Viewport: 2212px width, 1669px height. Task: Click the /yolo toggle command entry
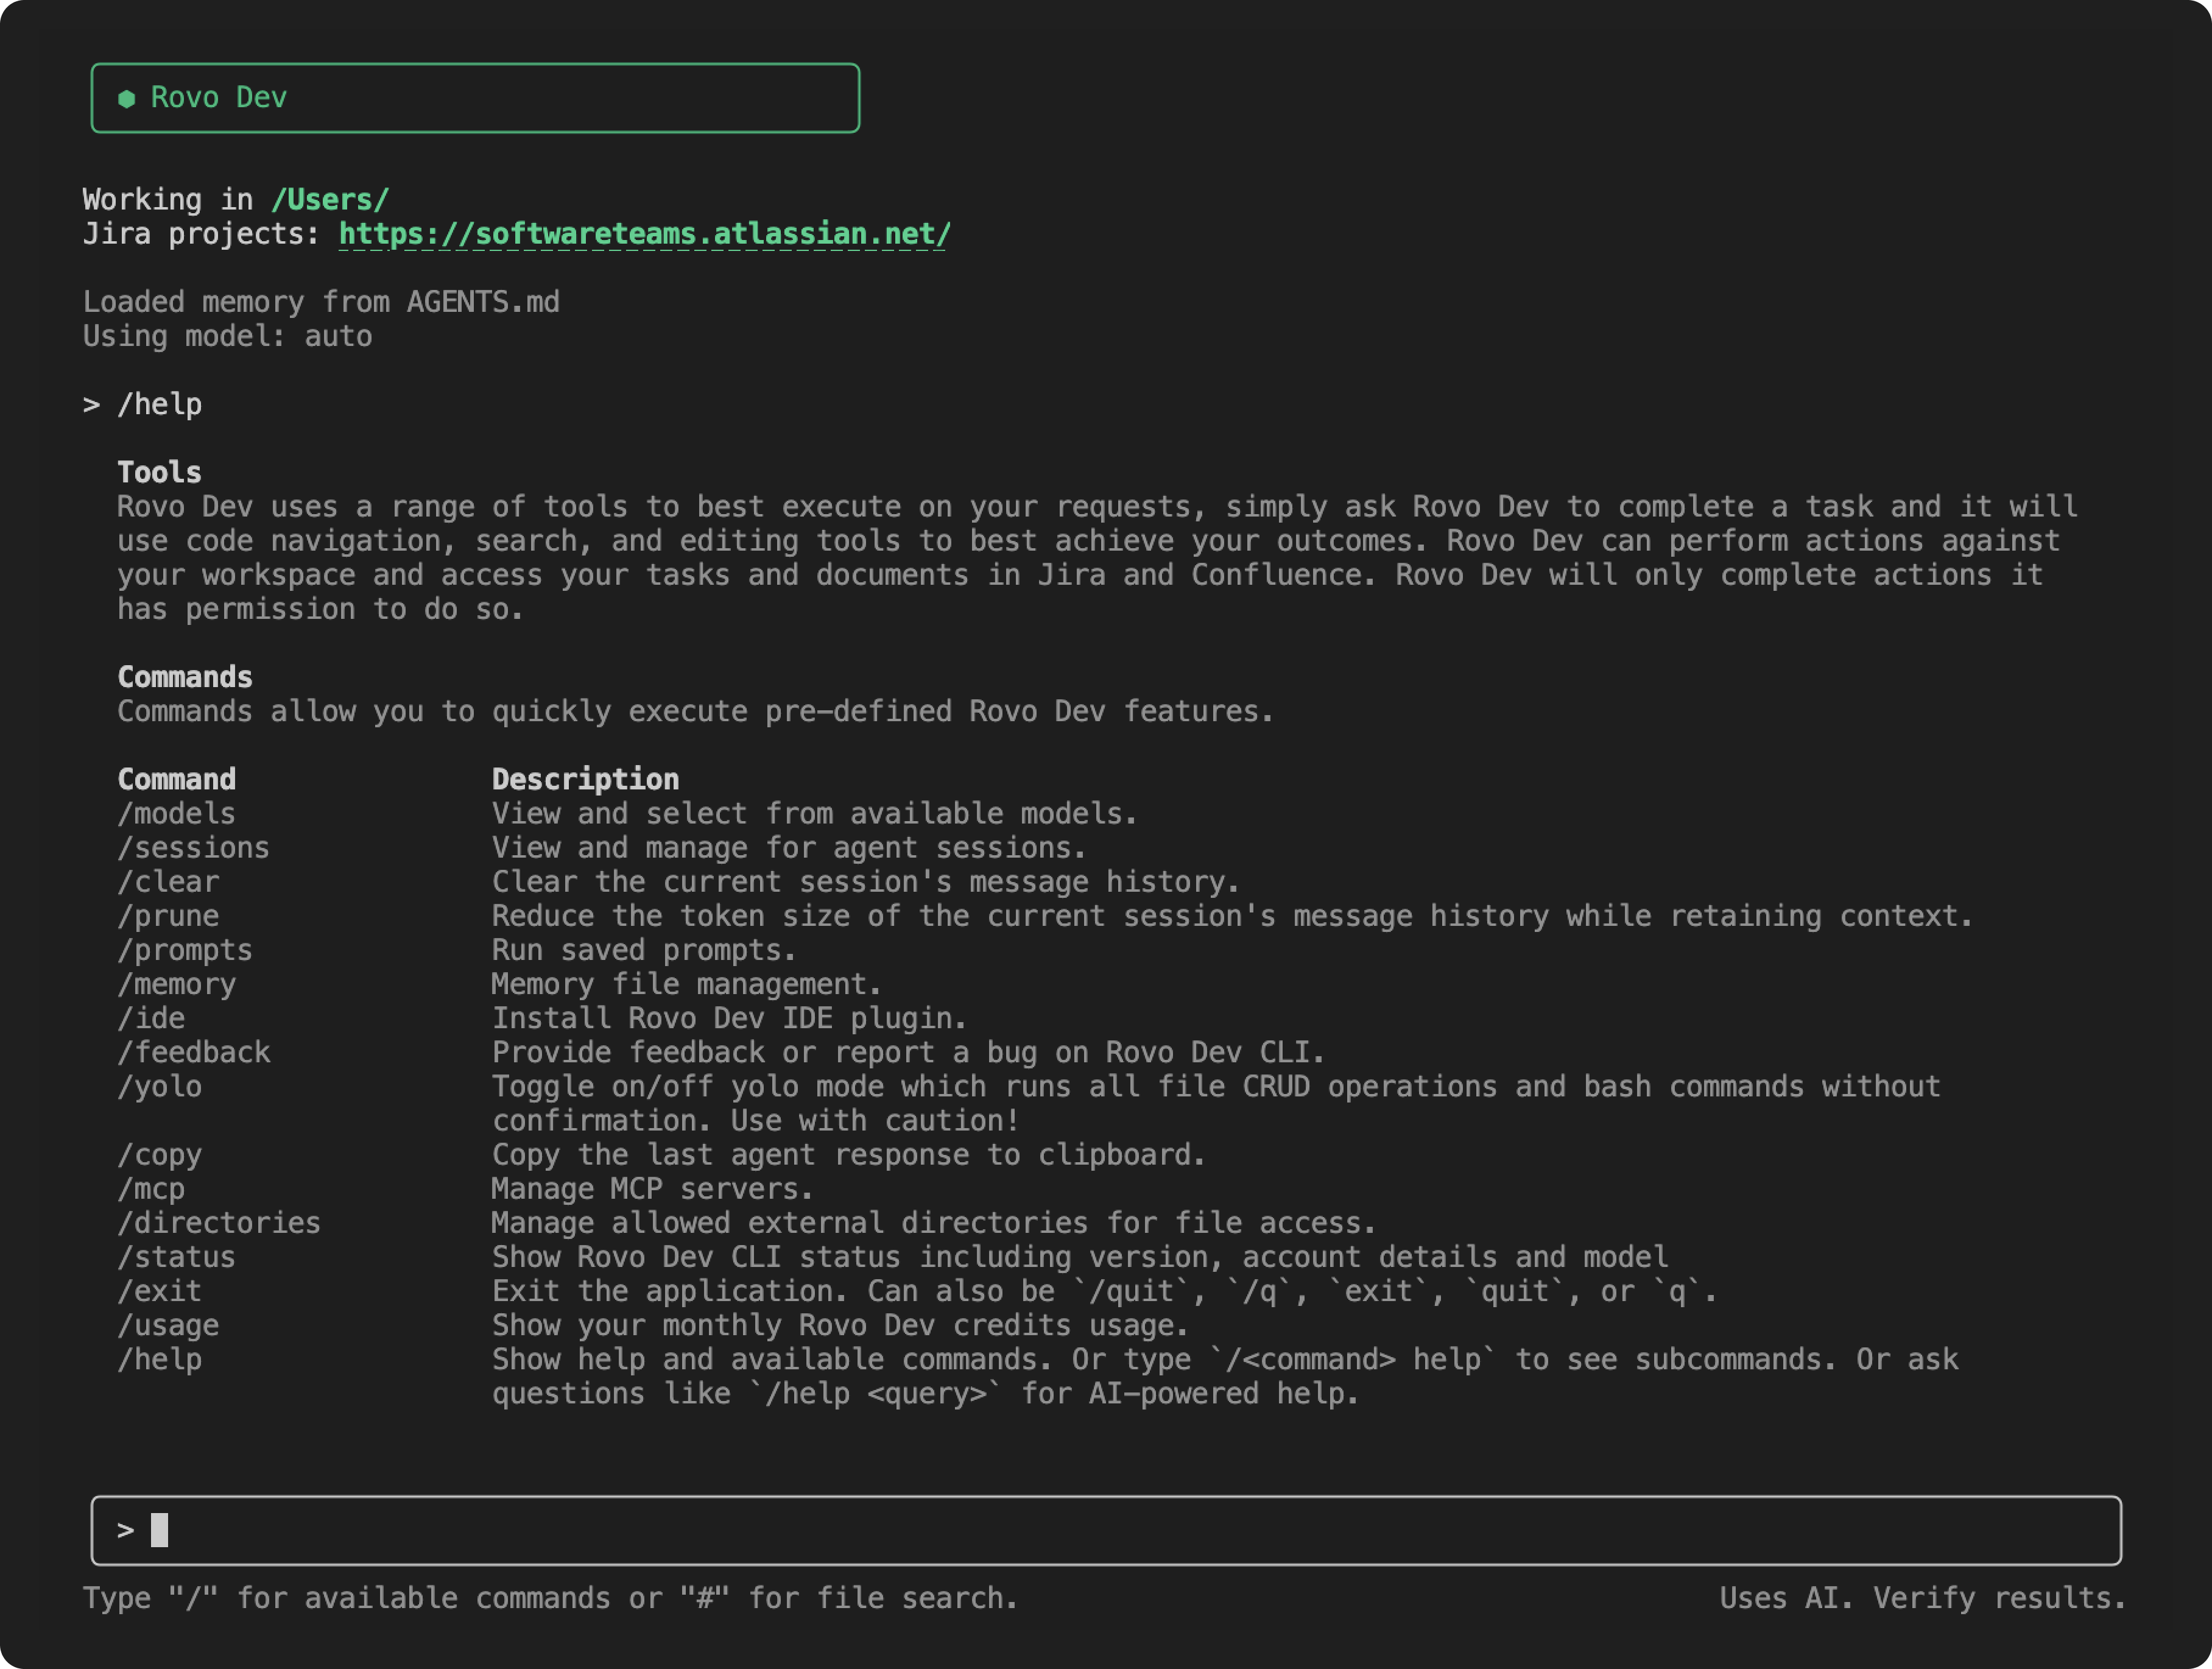point(159,1086)
